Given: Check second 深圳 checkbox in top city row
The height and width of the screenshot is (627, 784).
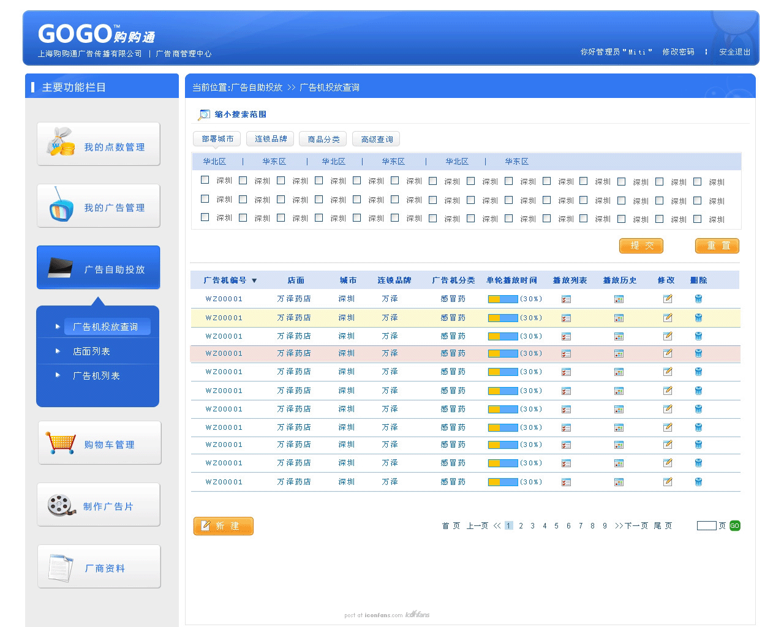Looking at the screenshot, I should point(243,181).
